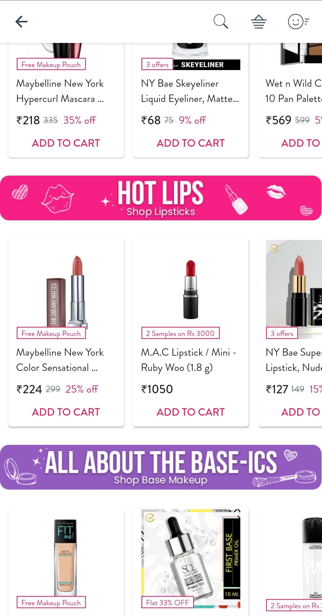The image size is (322, 616).
Task: Open the NY Bae Skeyeliner product title
Action: click(190, 91)
